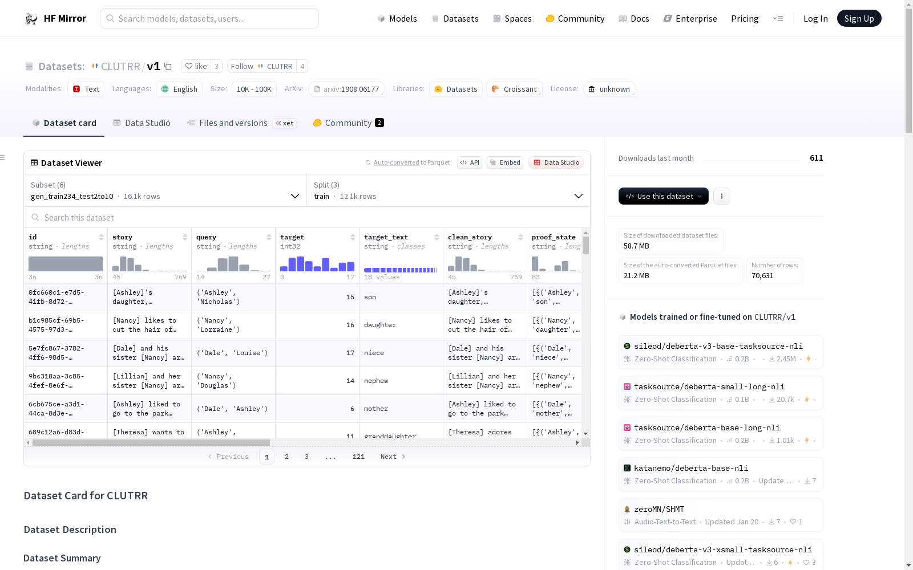The image size is (913, 570).
Task: Go to Models in the top navigation
Action: [397, 19]
